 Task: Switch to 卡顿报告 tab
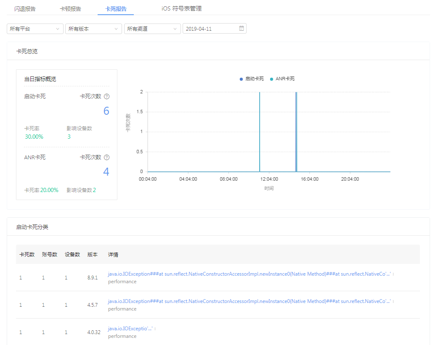pyautogui.click(x=70, y=9)
